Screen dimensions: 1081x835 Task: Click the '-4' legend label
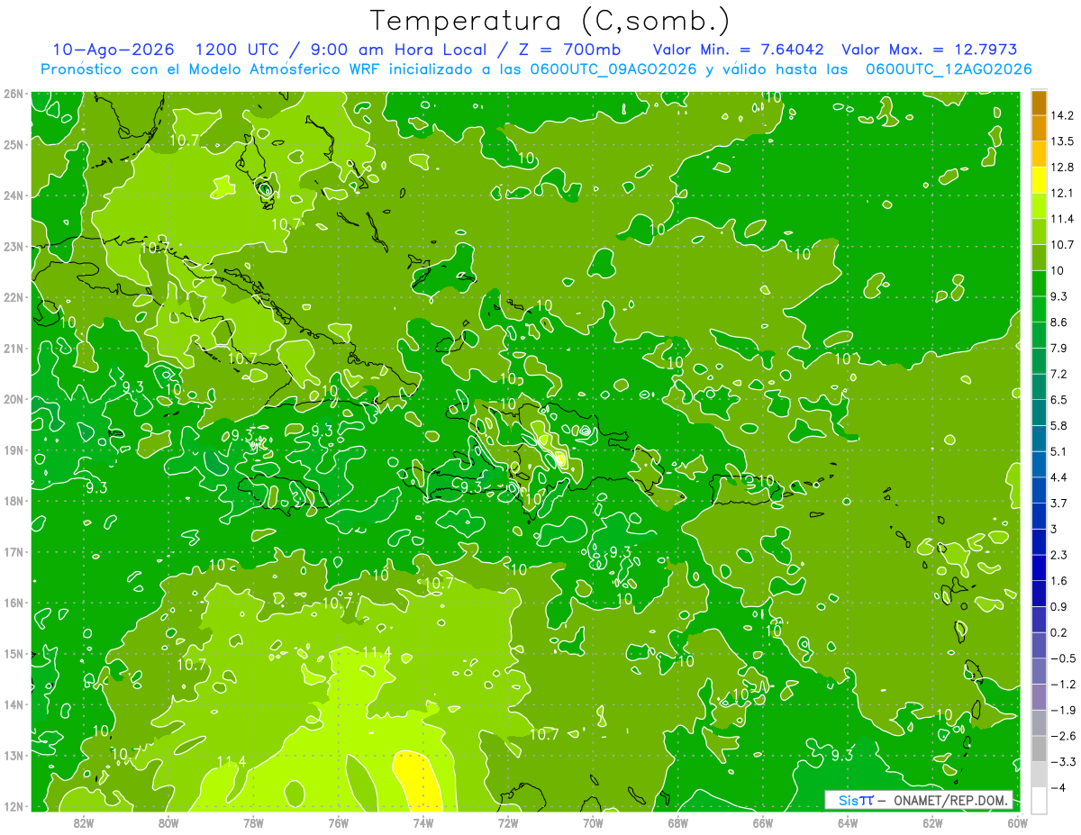click(1059, 787)
